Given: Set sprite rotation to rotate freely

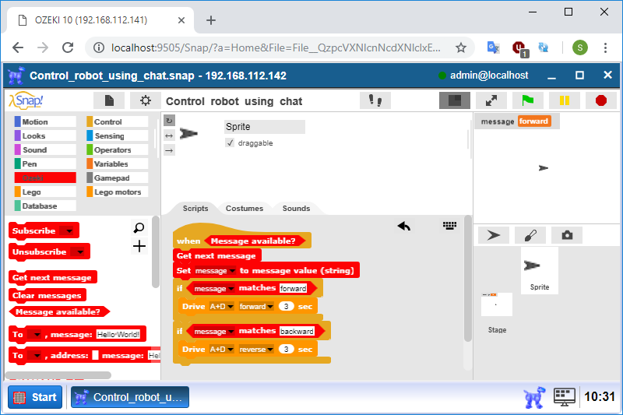Looking at the screenshot, I should (x=169, y=121).
